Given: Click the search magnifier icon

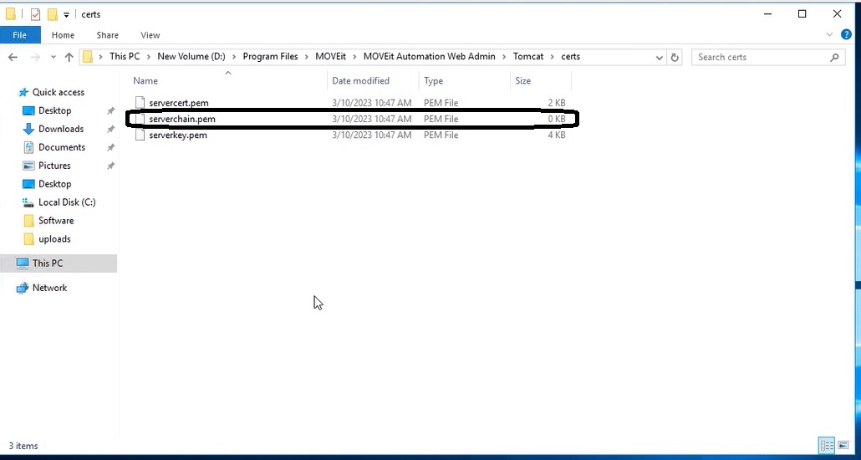Looking at the screenshot, I should [x=834, y=57].
